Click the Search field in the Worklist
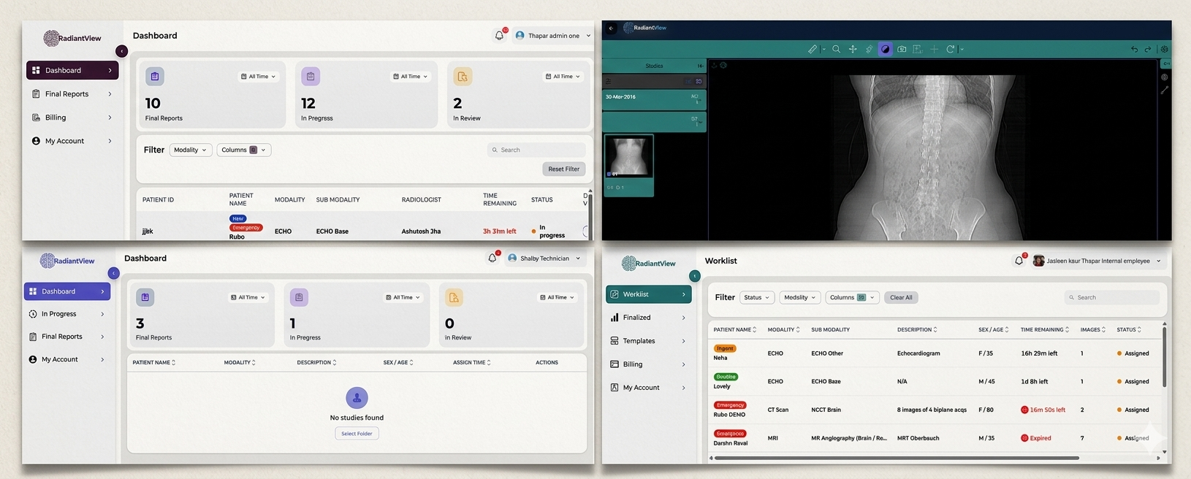Screen dimensions: 1191x479 coord(1111,297)
